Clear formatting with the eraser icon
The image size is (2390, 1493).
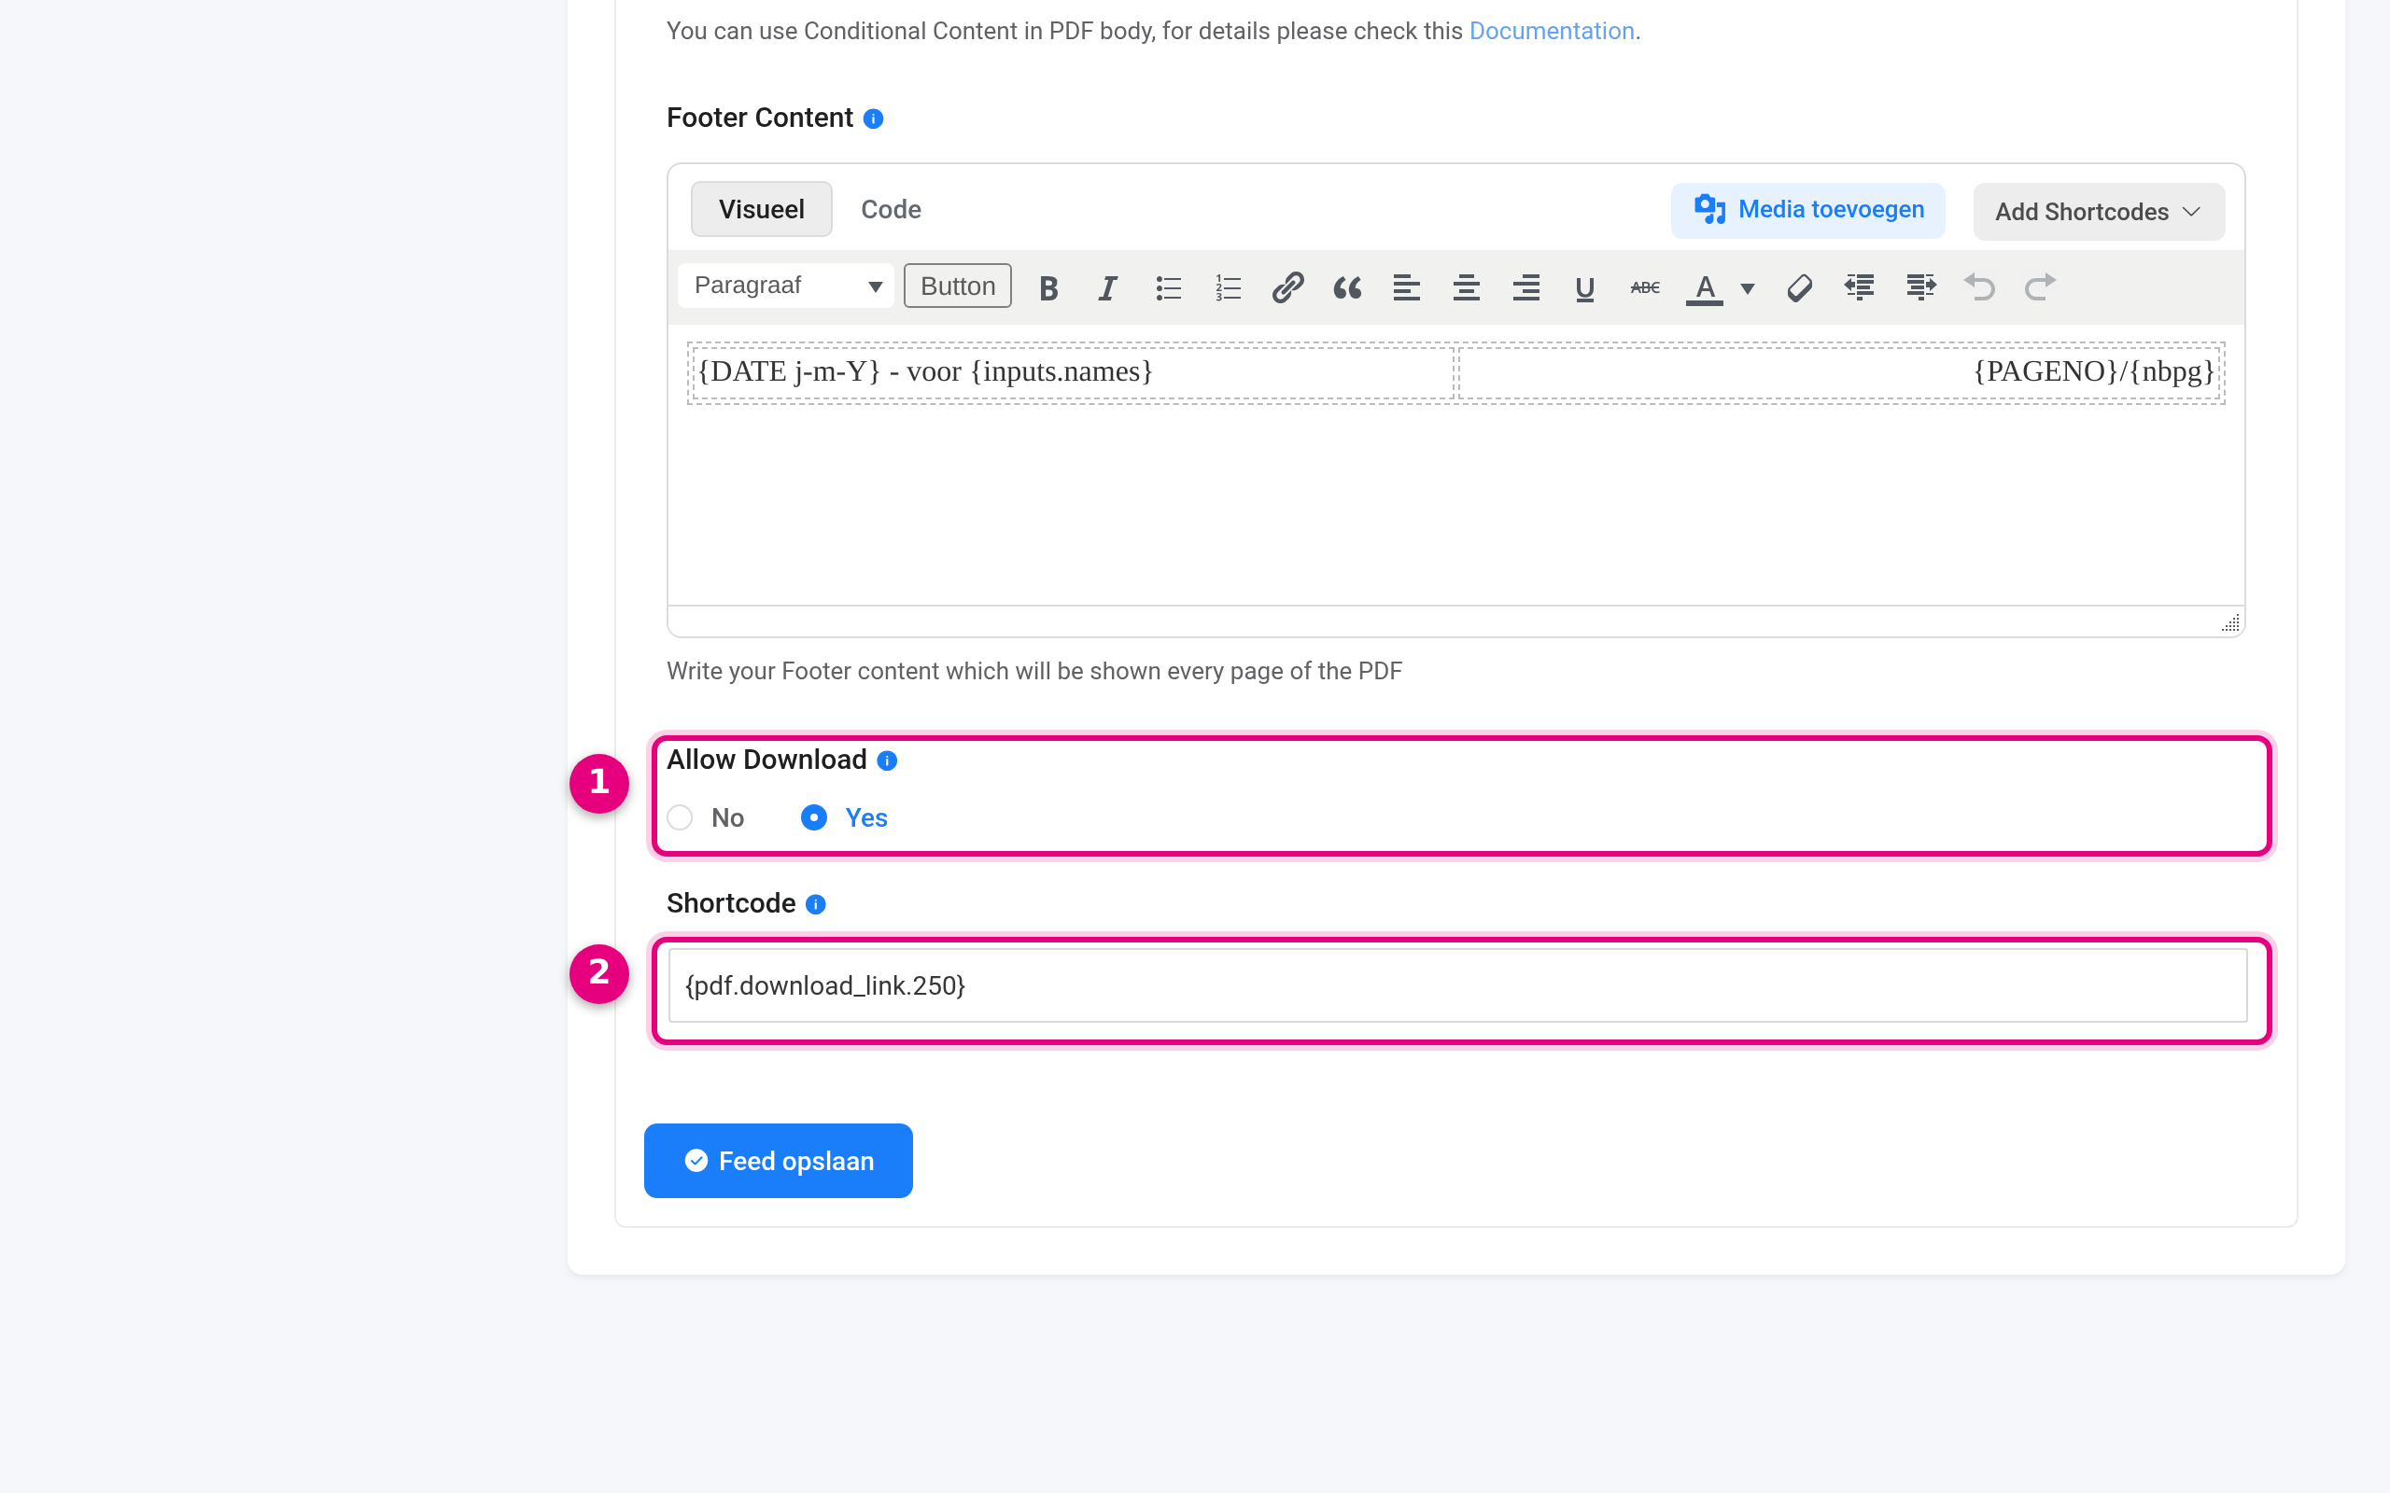pyautogui.click(x=1799, y=287)
